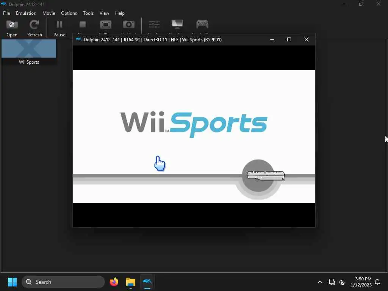Open the Help menu

point(120,13)
